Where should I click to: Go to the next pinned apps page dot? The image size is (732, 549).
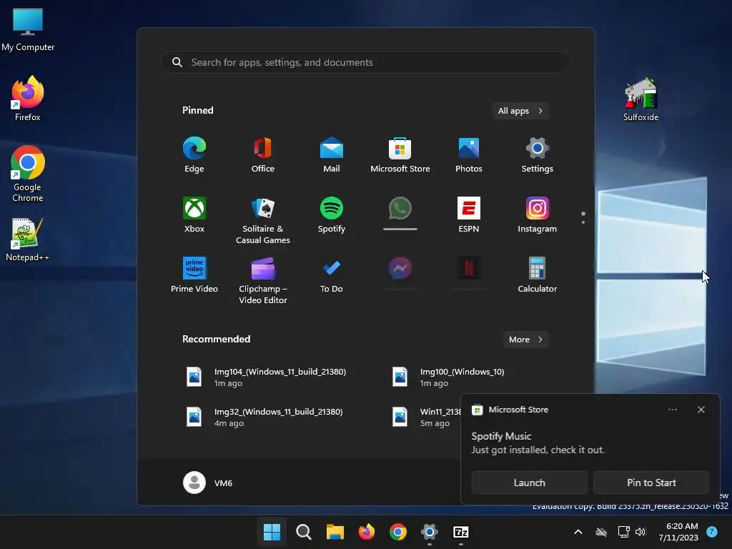point(583,222)
